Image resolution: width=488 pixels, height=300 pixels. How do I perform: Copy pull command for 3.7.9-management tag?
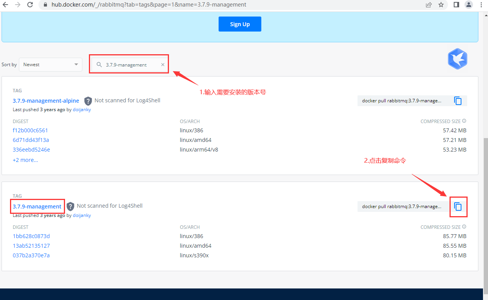pyautogui.click(x=458, y=207)
